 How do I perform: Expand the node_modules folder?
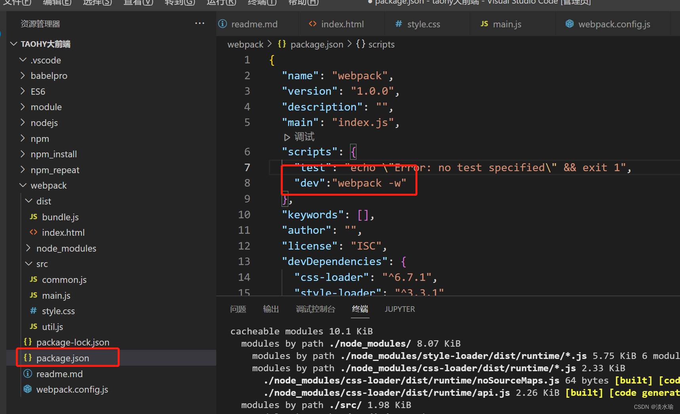[x=29, y=248]
